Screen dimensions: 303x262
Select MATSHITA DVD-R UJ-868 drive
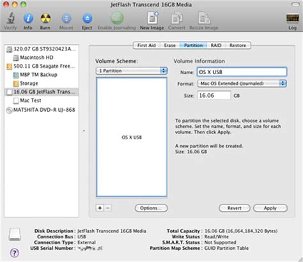click(41, 110)
